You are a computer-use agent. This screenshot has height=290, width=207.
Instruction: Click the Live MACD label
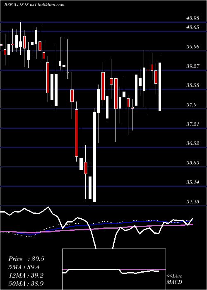pyautogui.click(x=174, y=279)
